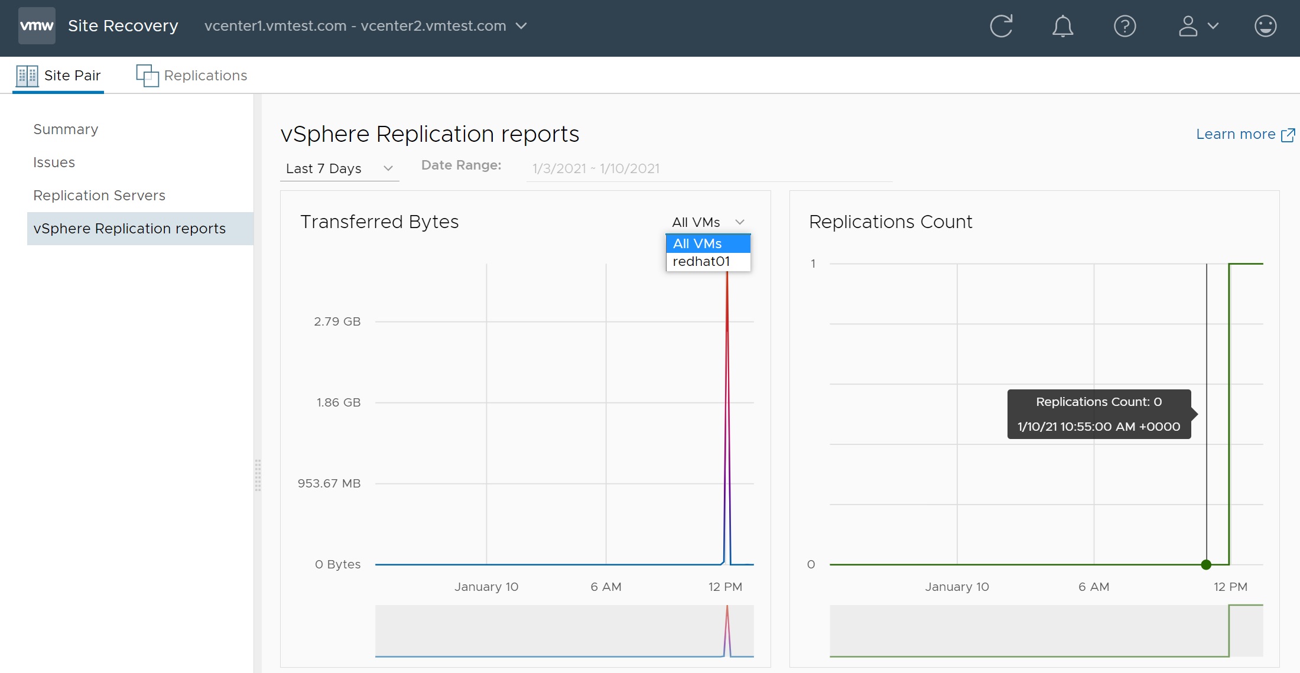Click the vmw logo

(x=37, y=26)
